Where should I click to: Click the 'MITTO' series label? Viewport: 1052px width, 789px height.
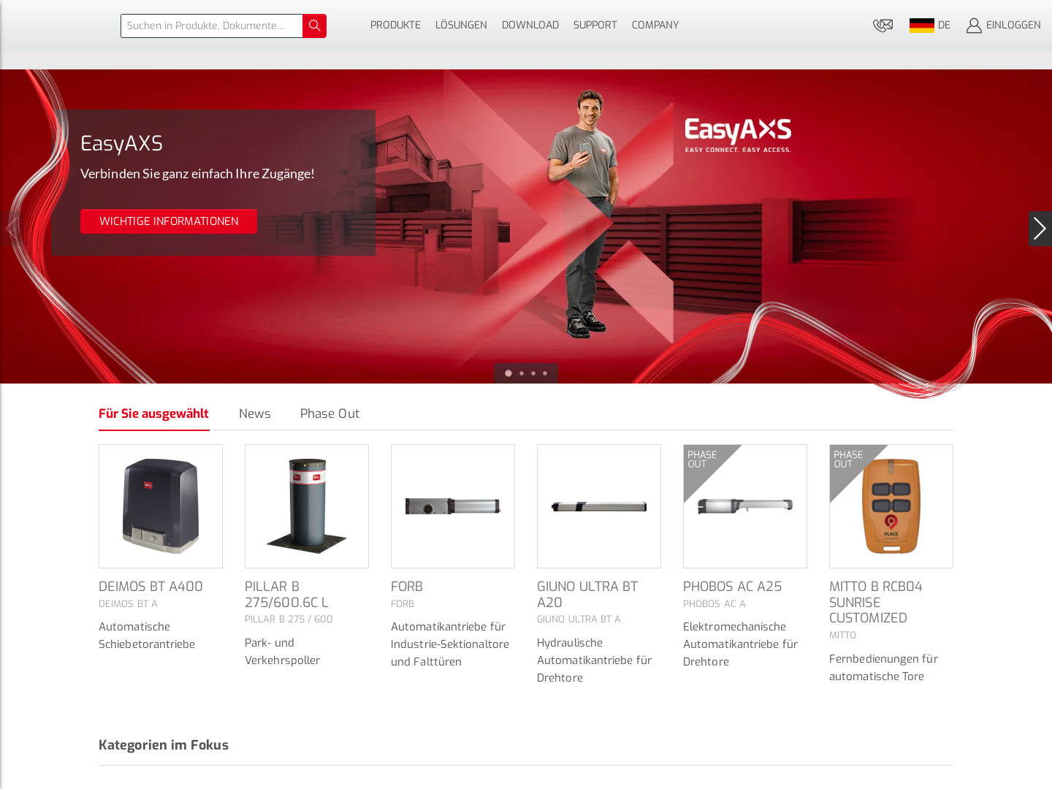click(x=842, y=636)
